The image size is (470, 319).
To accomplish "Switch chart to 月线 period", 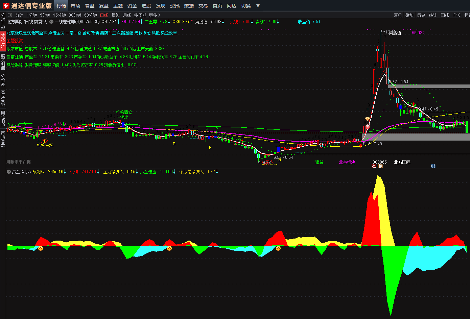I will point(127,15).
